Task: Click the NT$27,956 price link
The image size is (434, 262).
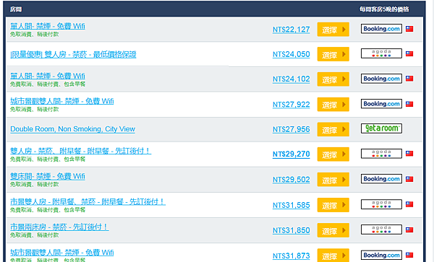Action: coord(292,129)
